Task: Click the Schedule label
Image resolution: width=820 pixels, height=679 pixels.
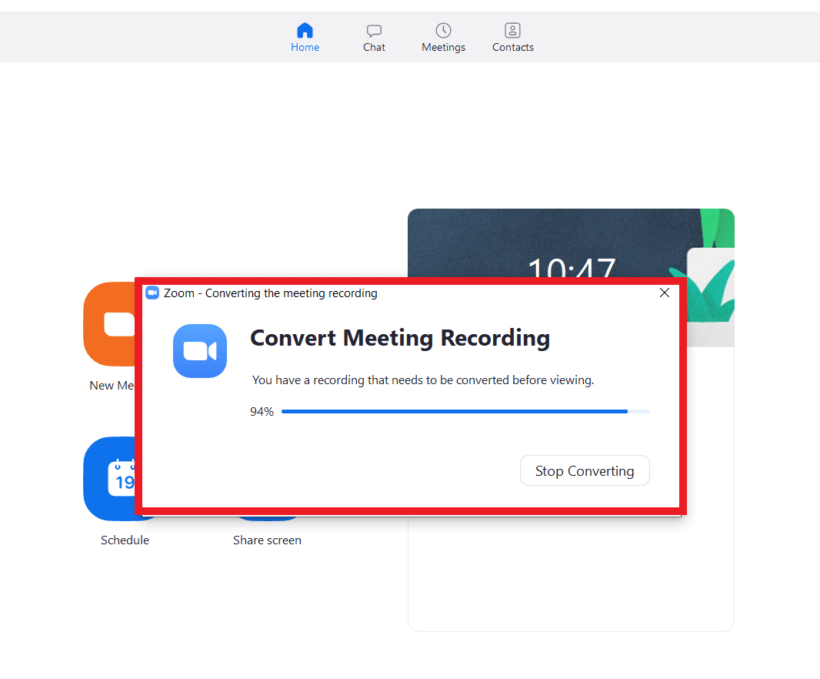Action: (x=125, y=540)
